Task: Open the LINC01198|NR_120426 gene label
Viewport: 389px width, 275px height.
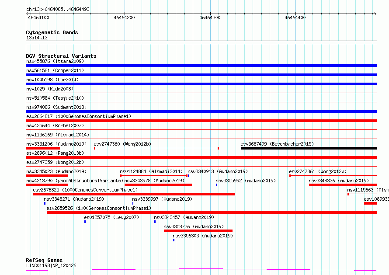Action: pyautogui.click(x=51, y=265)
